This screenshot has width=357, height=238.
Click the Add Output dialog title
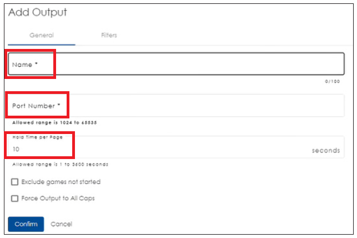38,12
